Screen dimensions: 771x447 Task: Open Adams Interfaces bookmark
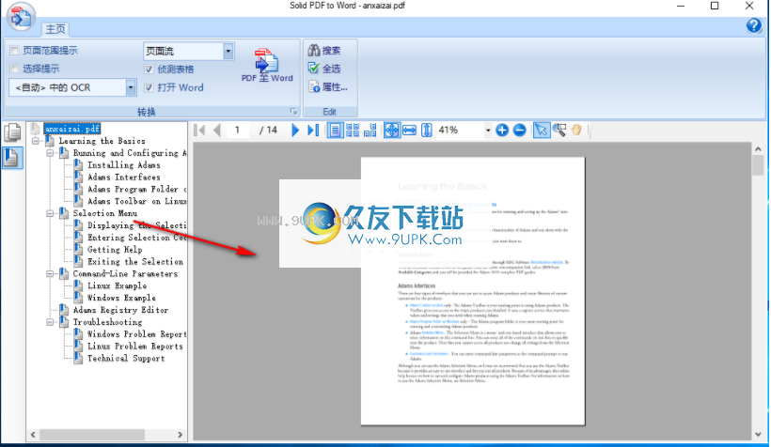coord(124,177)
